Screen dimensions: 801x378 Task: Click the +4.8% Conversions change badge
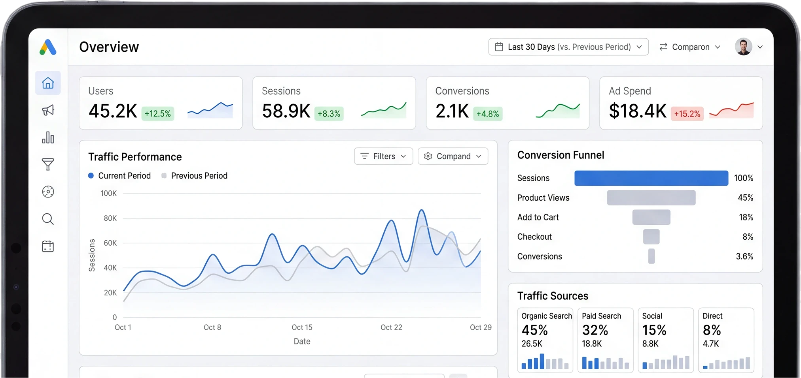pyautogui.click(x=488, y=114)
